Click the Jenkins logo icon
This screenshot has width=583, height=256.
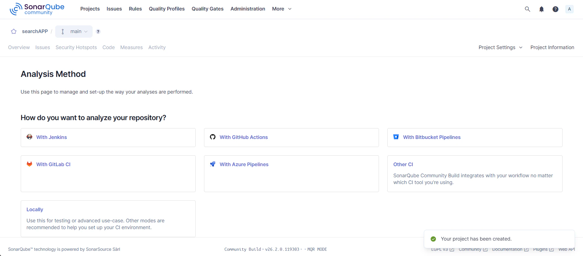pos(29,137)
